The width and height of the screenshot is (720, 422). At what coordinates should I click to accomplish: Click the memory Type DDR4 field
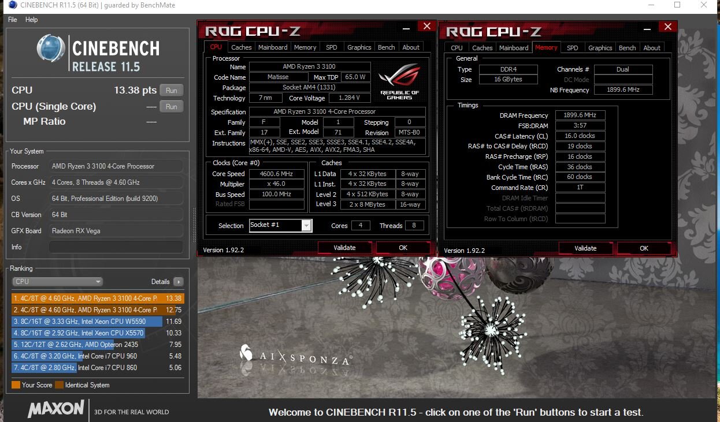[508, 69]
